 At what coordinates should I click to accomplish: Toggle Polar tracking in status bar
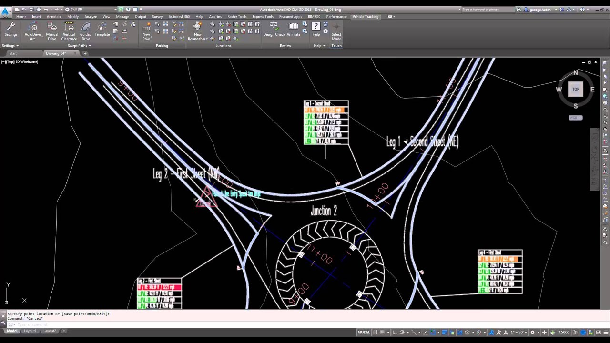[402, 333]
